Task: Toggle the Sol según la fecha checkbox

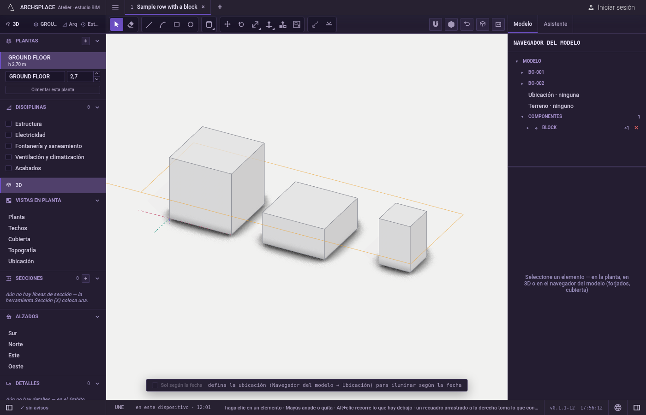Action: 155,385
